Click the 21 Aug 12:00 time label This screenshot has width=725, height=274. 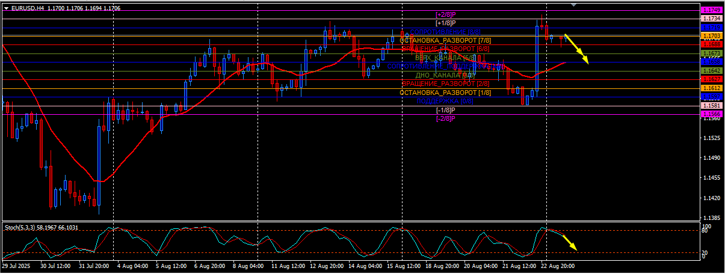point(519,265)
